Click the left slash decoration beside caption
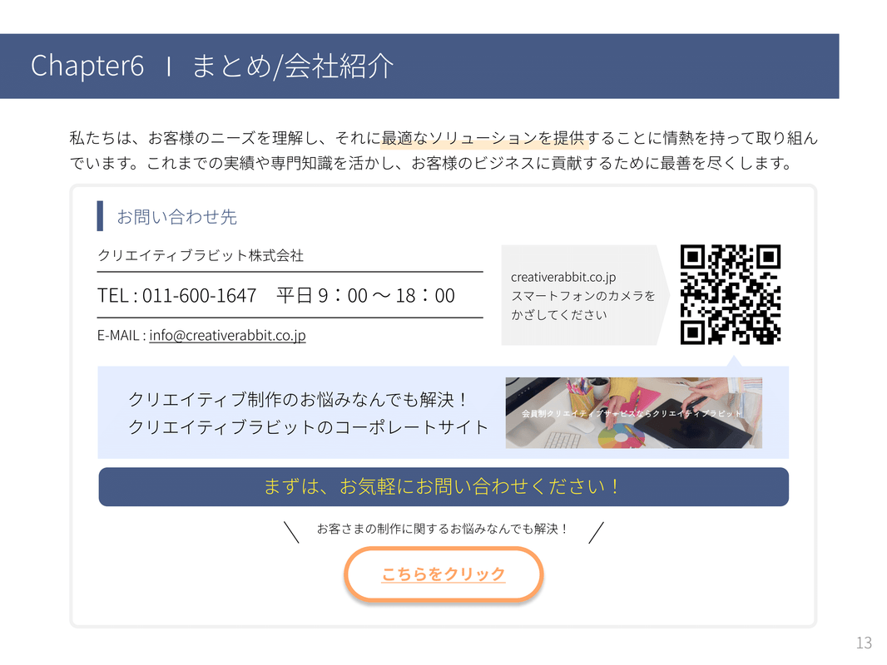887x665 pixels. point(291,532)
